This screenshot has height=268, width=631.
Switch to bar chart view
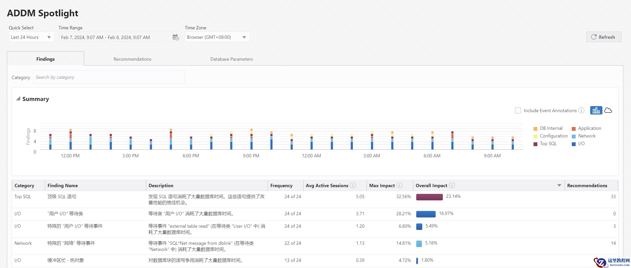point(596,110)
